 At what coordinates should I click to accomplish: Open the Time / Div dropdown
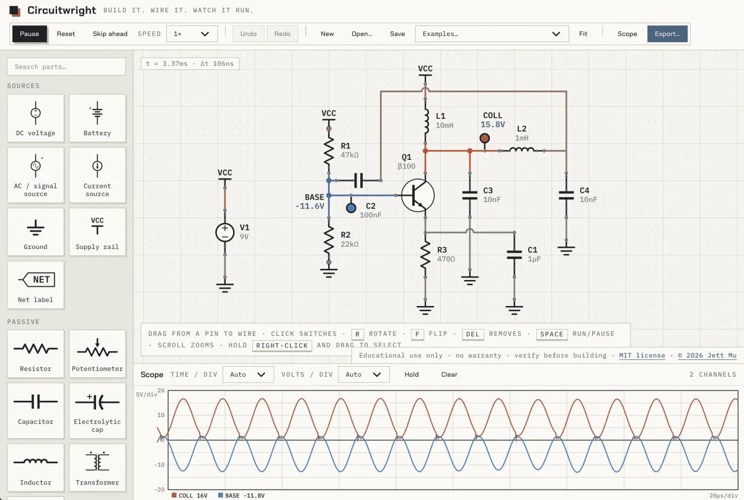248,374
